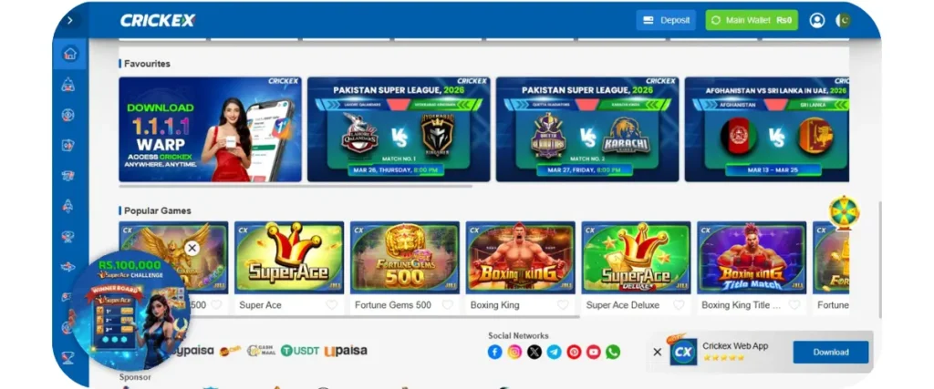Expand the sidebar with the arrow chevron
Viewport: 934px width, 389px height.
[x=69, y=20]
